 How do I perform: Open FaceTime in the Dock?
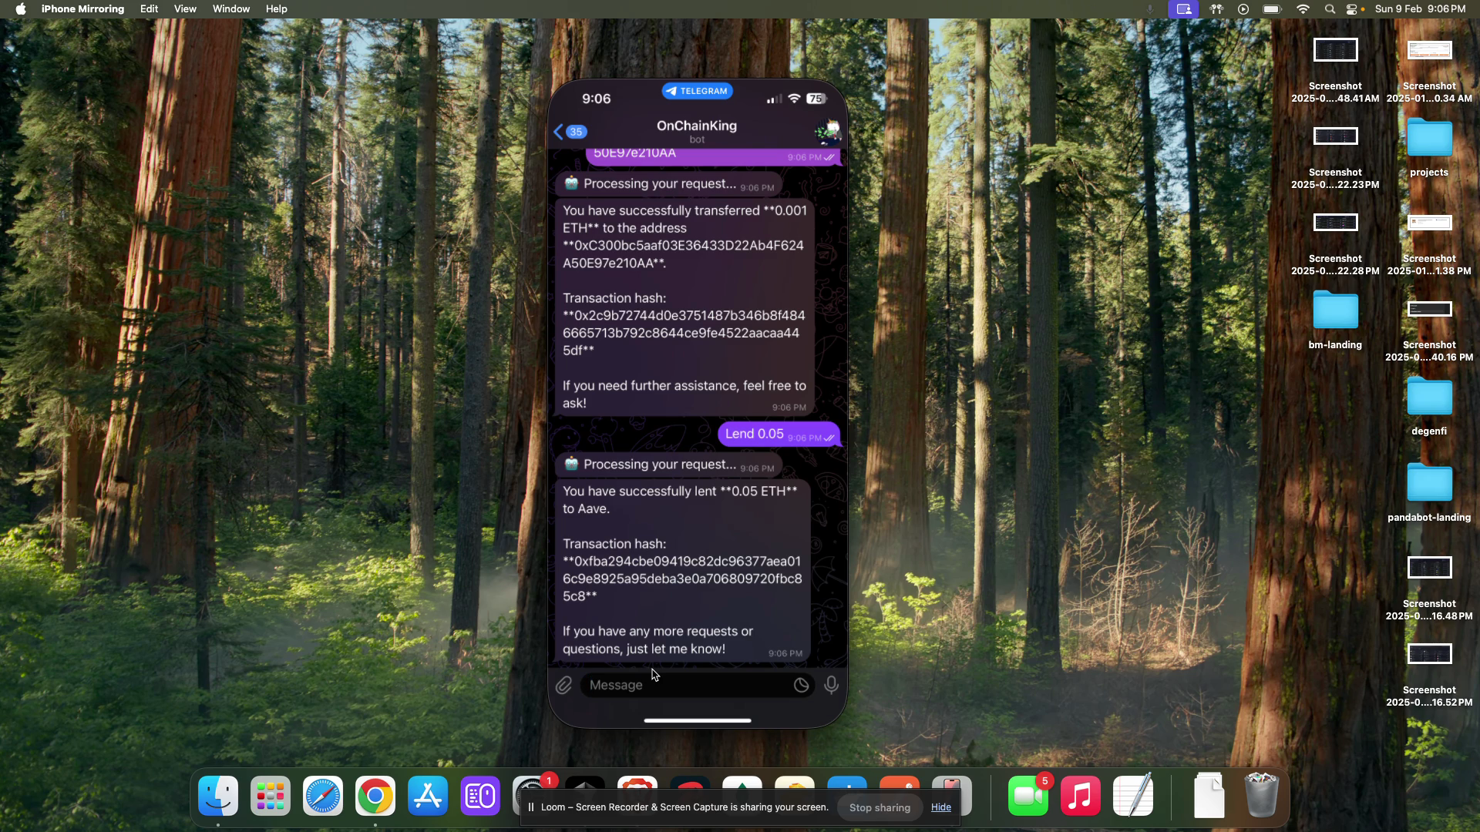coord(1028,796)
